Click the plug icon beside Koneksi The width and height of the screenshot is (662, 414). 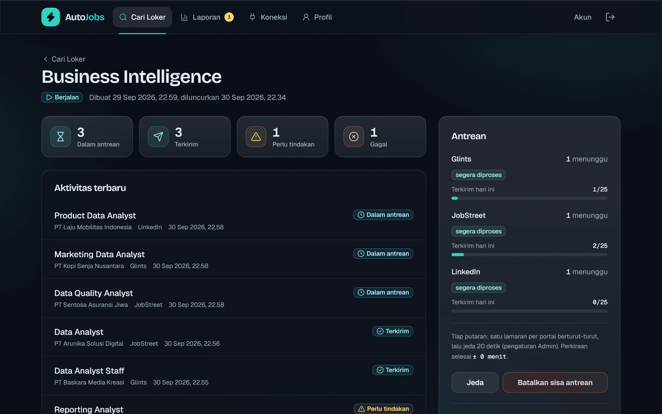[252, 17]
